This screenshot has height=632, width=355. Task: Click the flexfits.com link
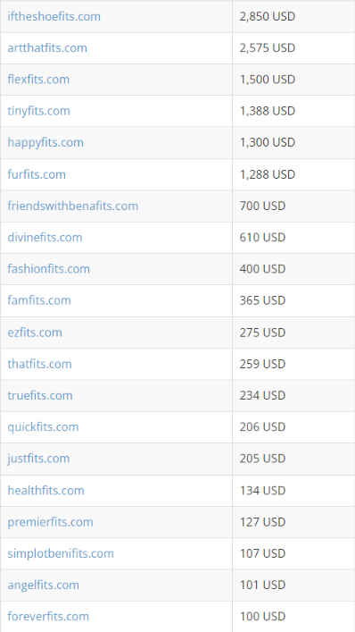click(38, 80)
